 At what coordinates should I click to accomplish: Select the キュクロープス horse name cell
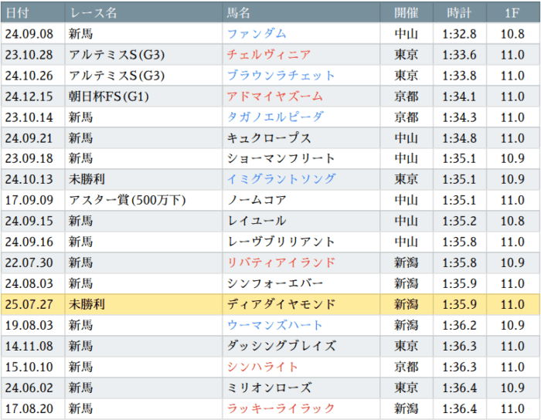point(301,138)
